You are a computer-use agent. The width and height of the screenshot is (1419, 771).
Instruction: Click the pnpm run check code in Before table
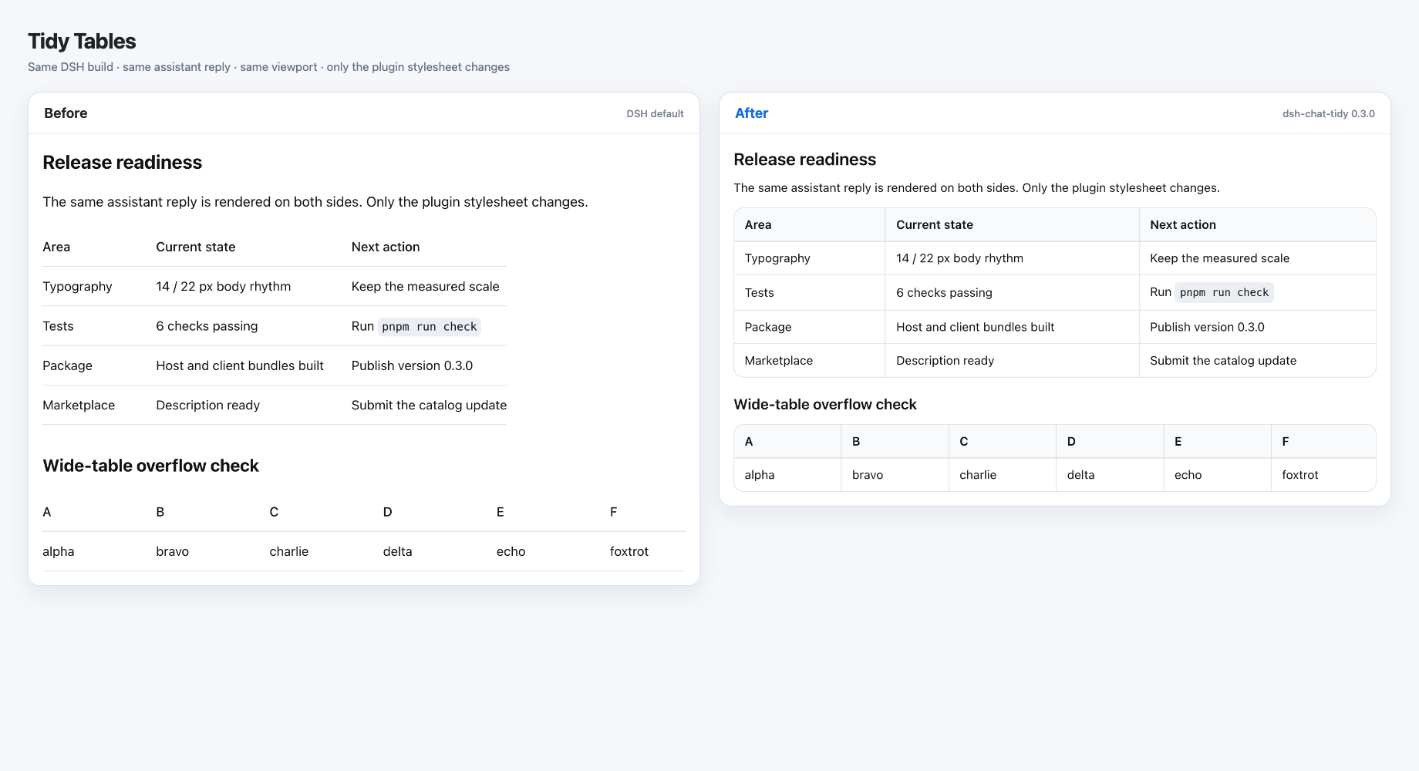(430, 327)
